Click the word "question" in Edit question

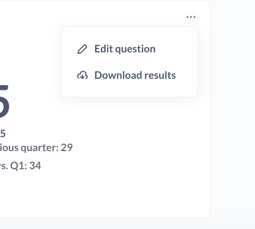(x=135, y=49)
